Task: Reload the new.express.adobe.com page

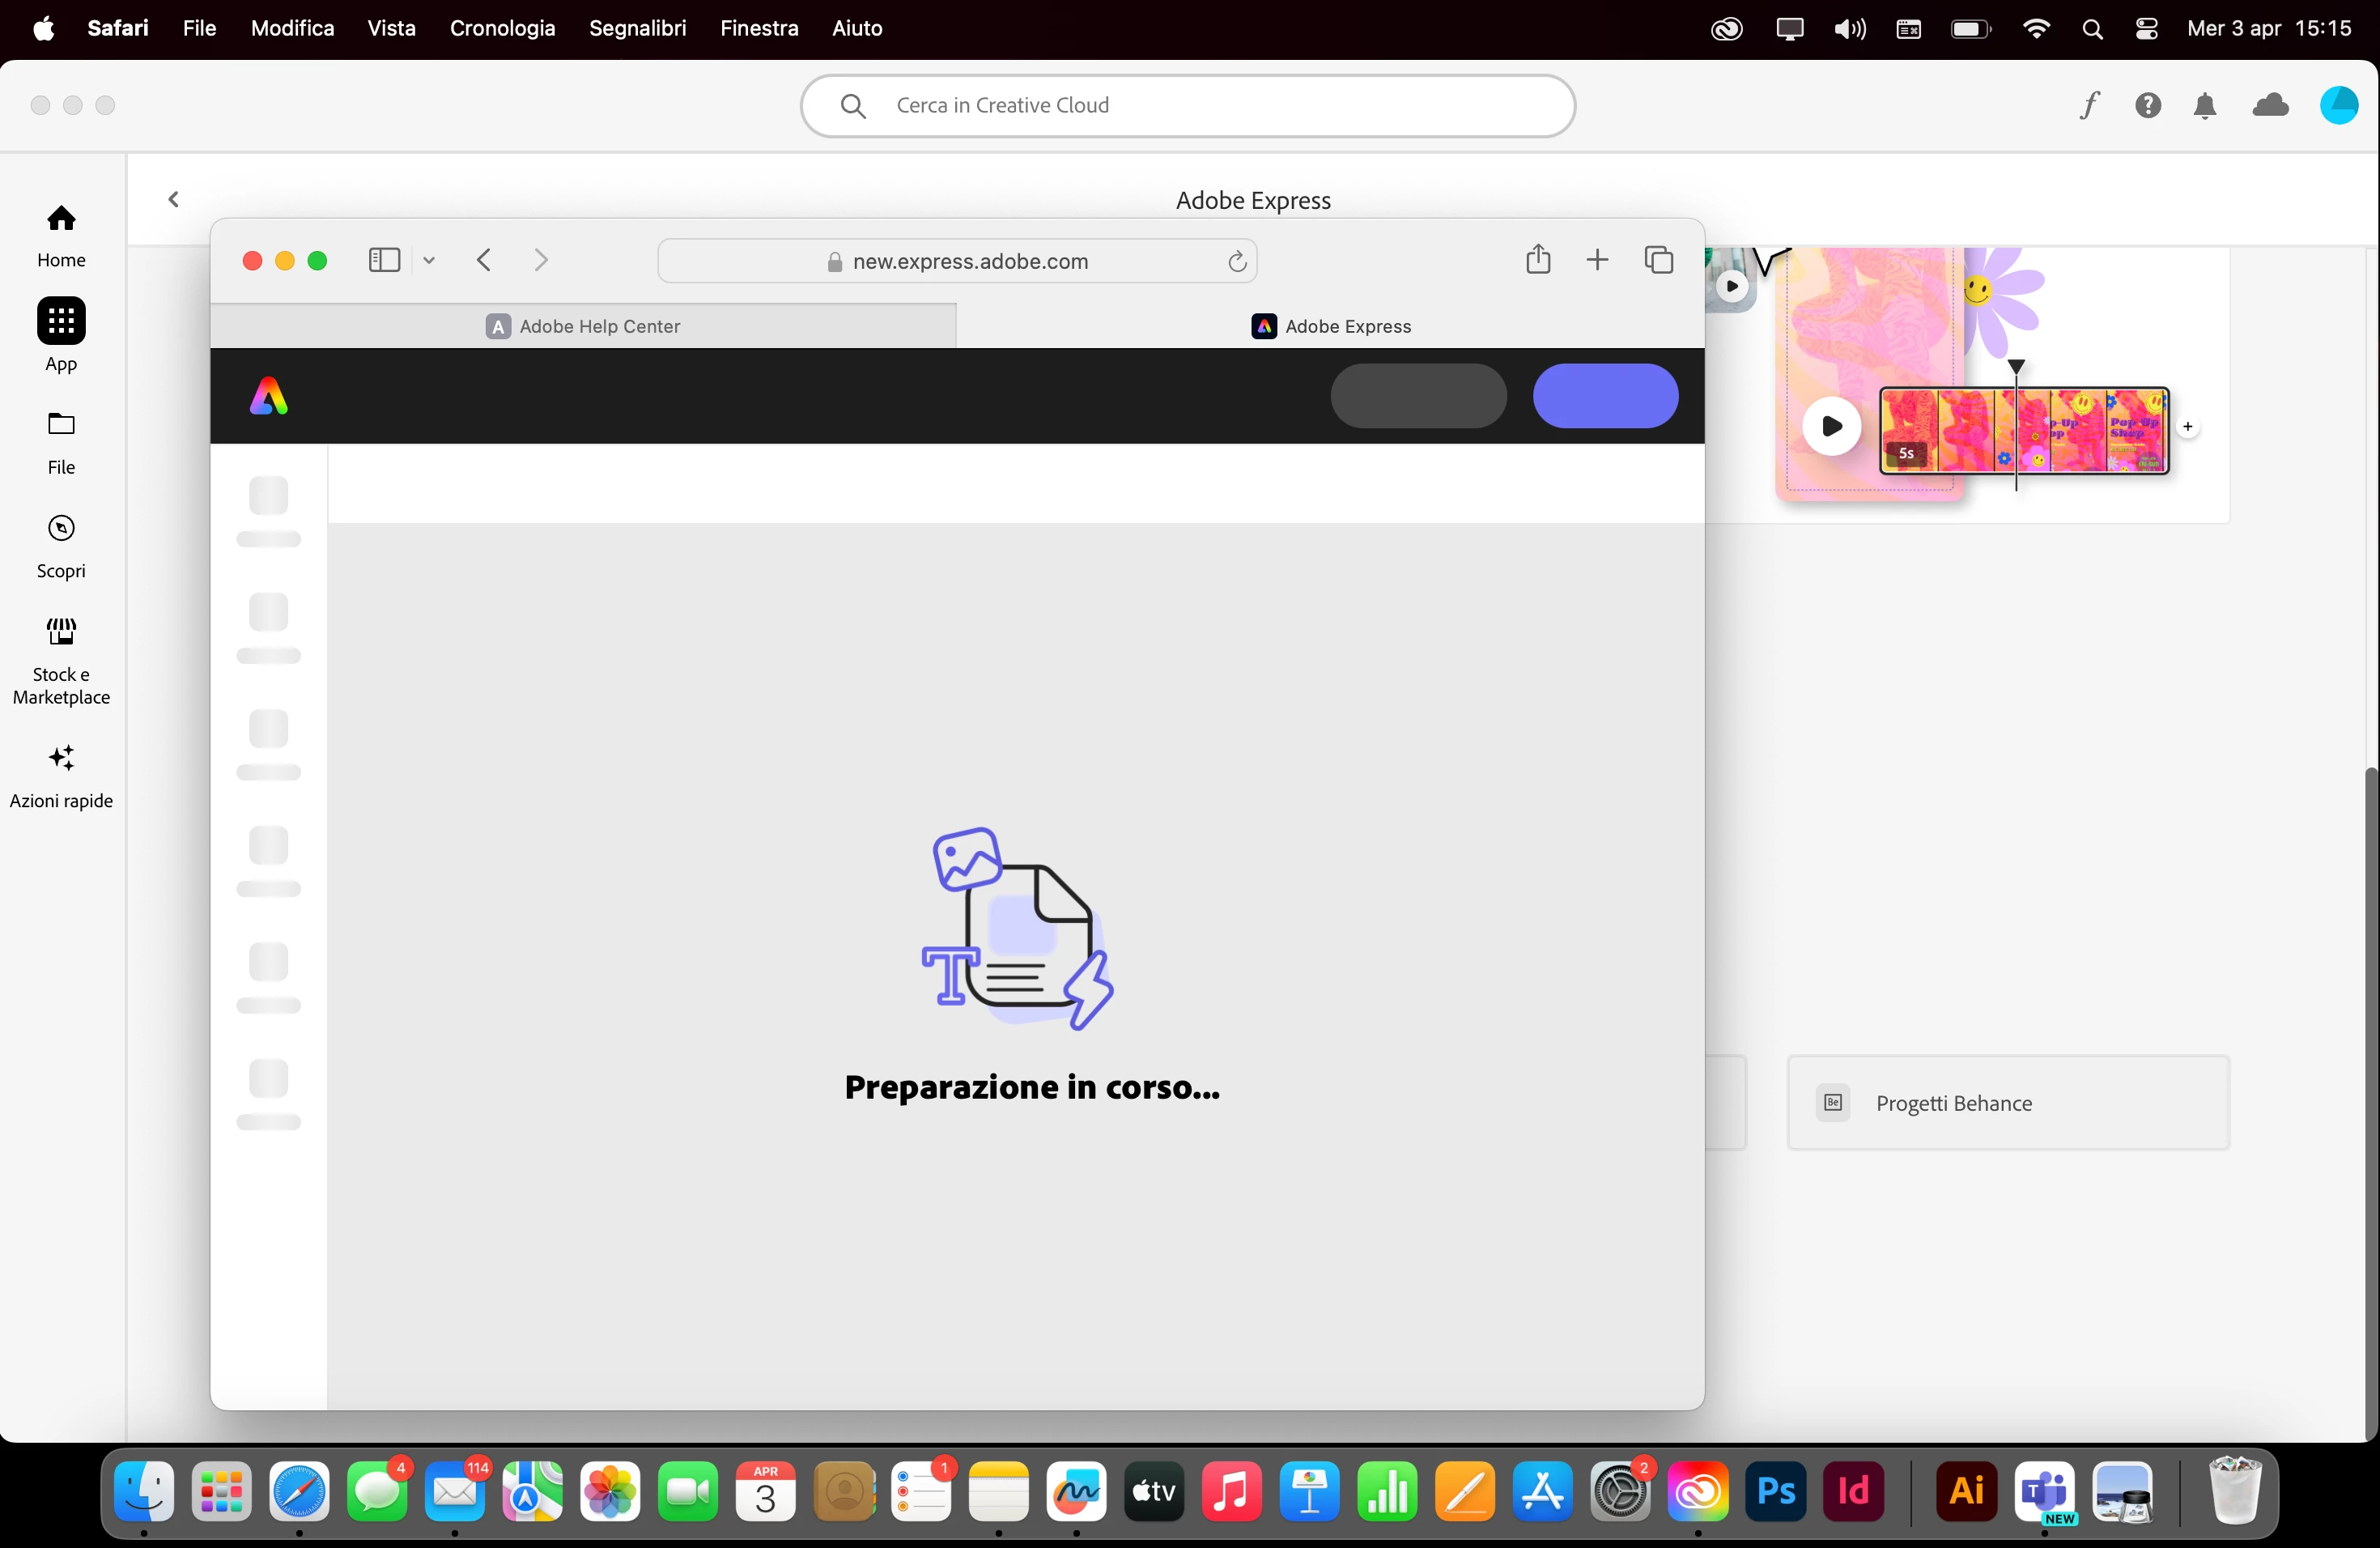Action: [x=1237, y=261]
